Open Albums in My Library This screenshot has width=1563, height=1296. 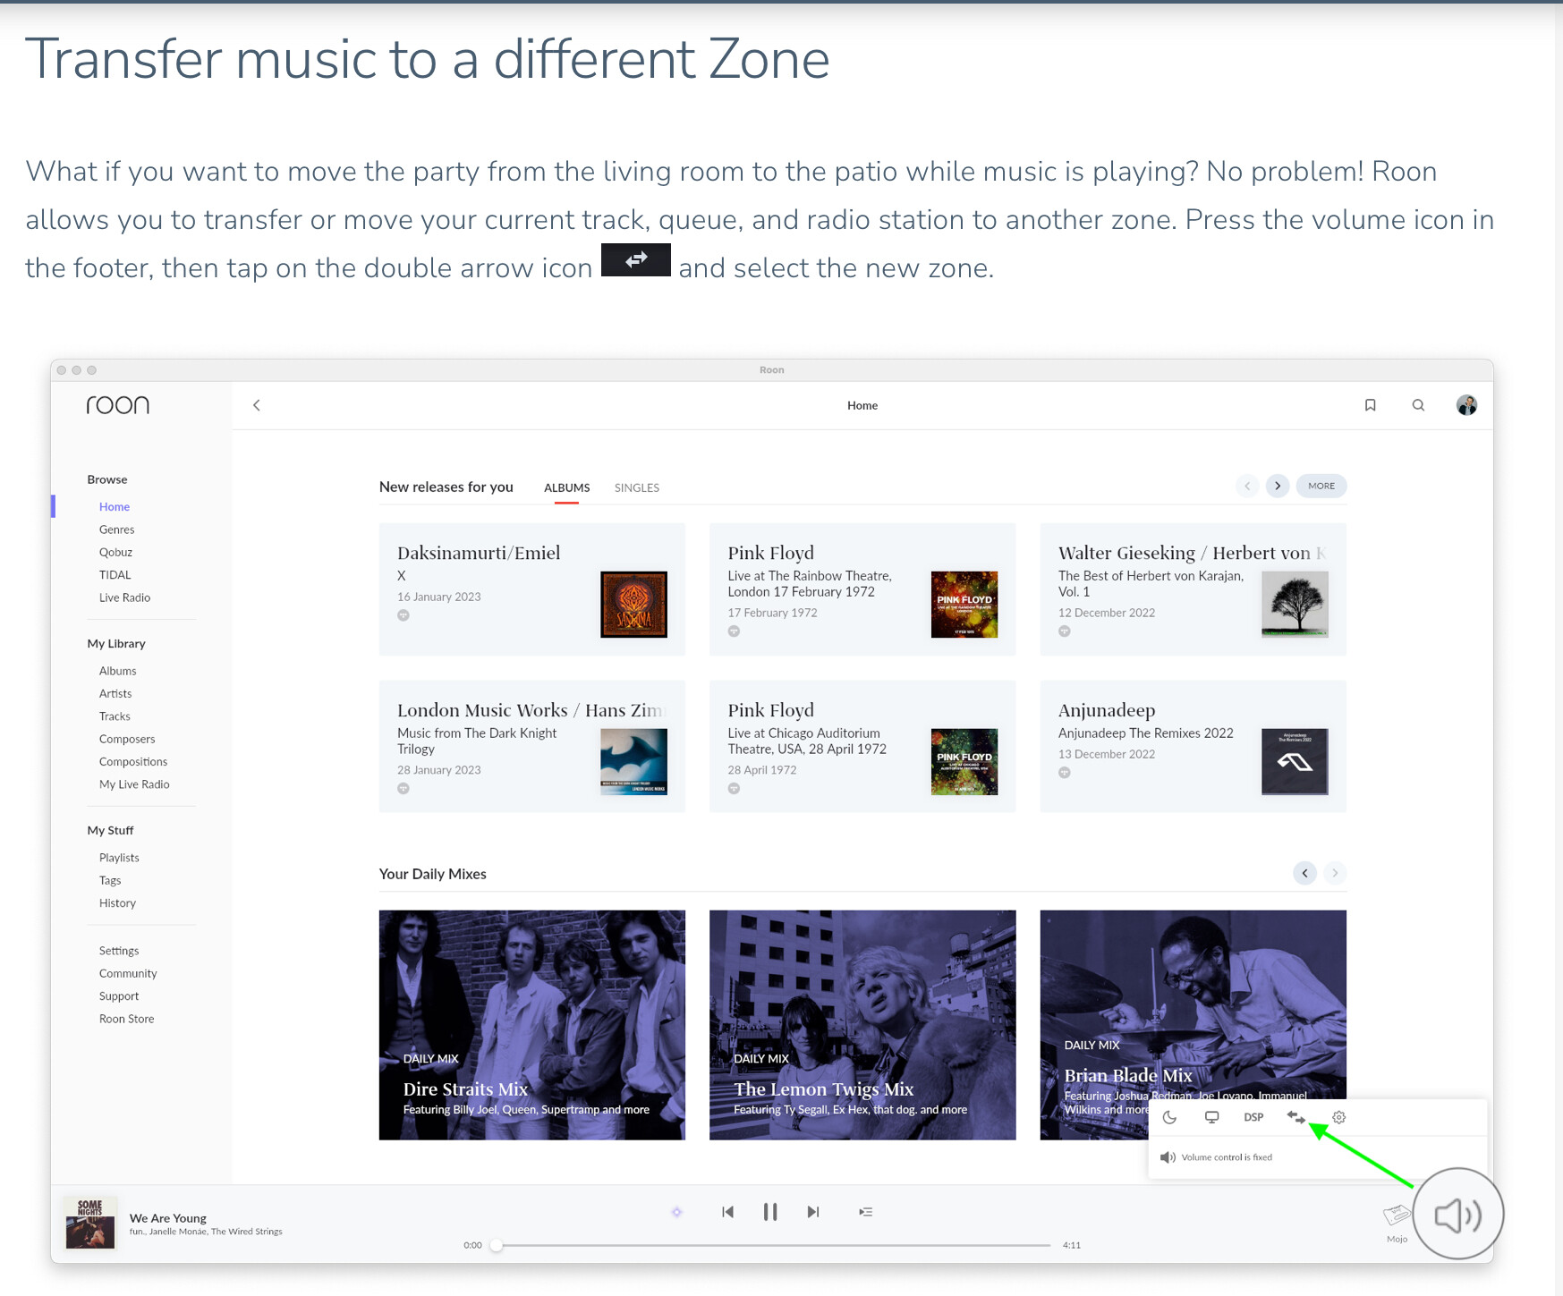(117, 671)
